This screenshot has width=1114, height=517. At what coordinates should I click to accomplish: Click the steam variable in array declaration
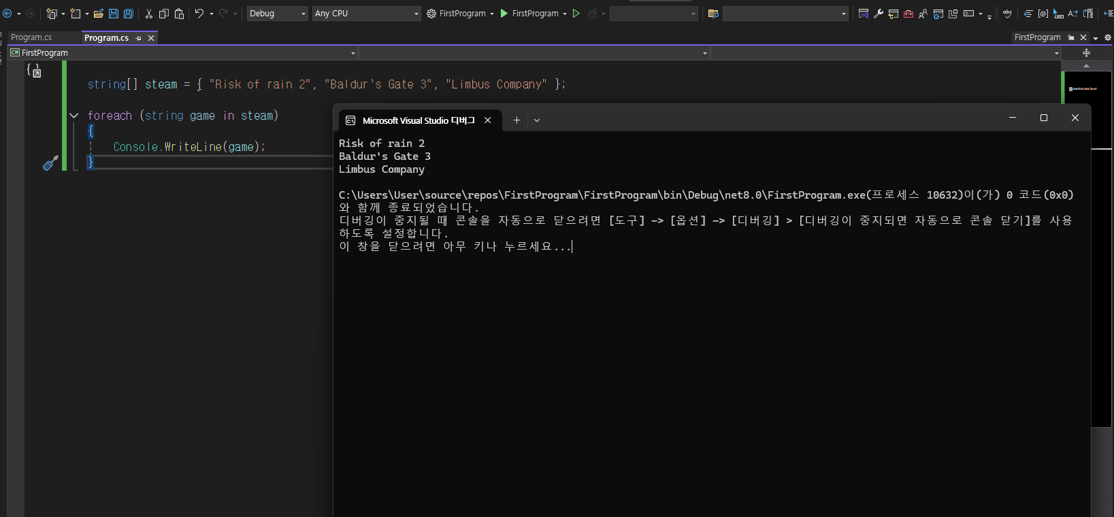click(x=161, y=84)
